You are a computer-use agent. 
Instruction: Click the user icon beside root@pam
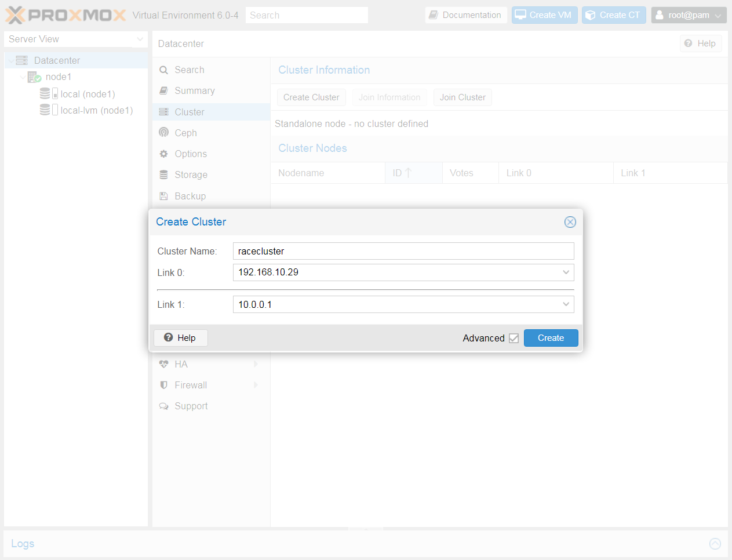(x=660, y=15)
